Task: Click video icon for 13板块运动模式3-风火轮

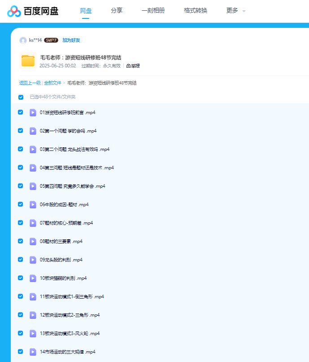Action: coord(33,333)
